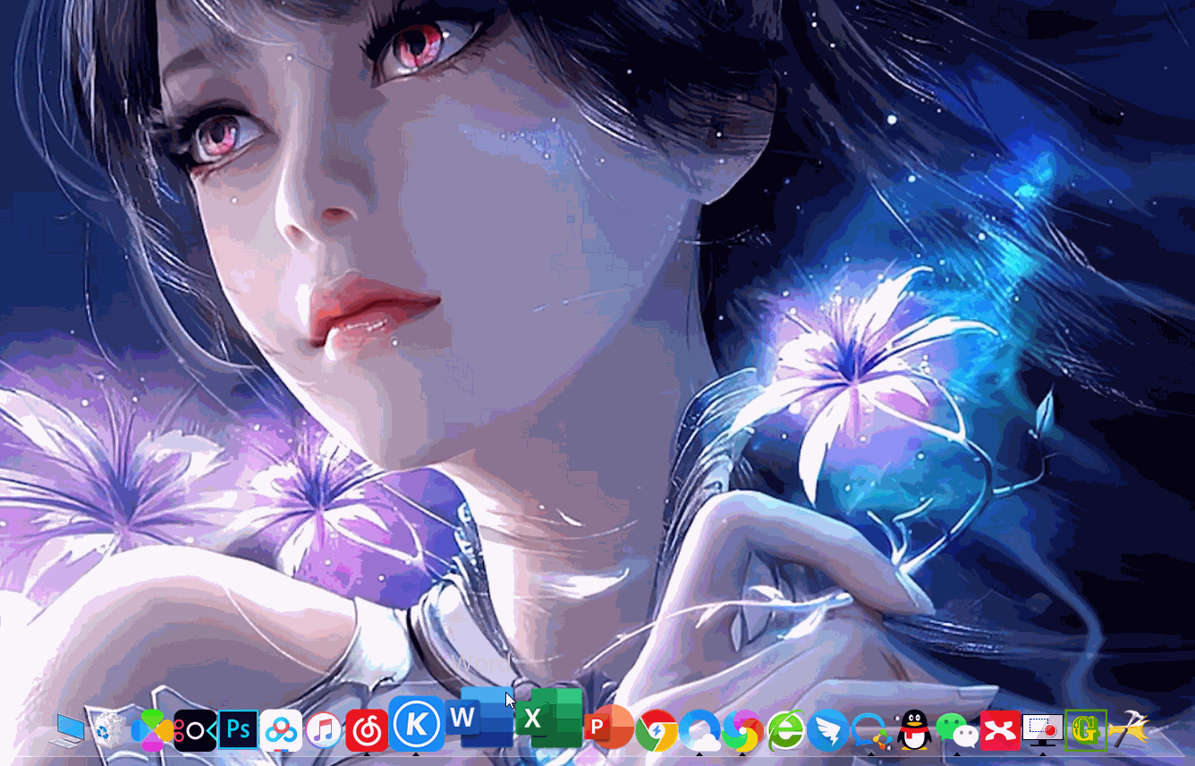The image size is (1195, 766).
Task: Launch the colorful four-petal app icon
Action: tap(151, 730)
